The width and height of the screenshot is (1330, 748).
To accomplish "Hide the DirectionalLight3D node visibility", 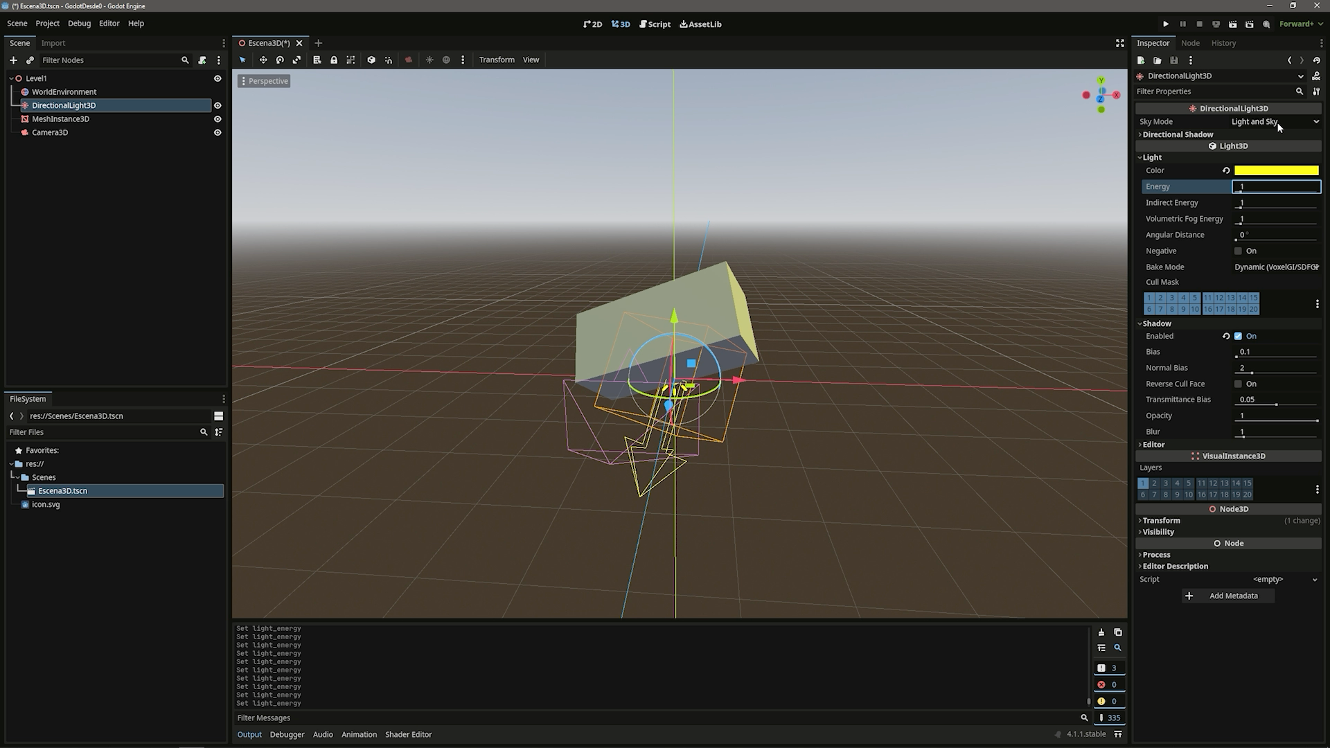I will (218, 105).
